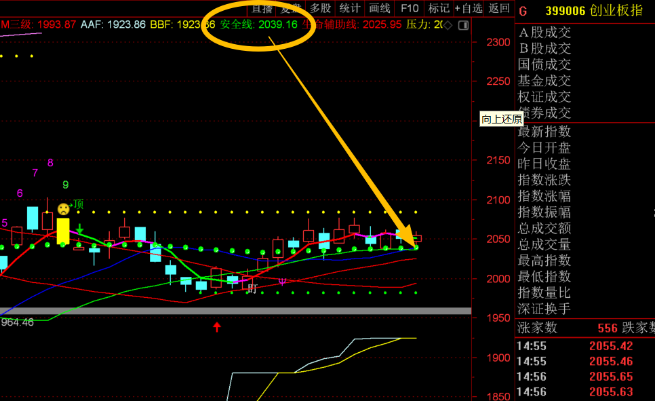Click the 返回 back button
Image resolution: width=655 pixels, height=401 pixels.
[x=499, y=8]
